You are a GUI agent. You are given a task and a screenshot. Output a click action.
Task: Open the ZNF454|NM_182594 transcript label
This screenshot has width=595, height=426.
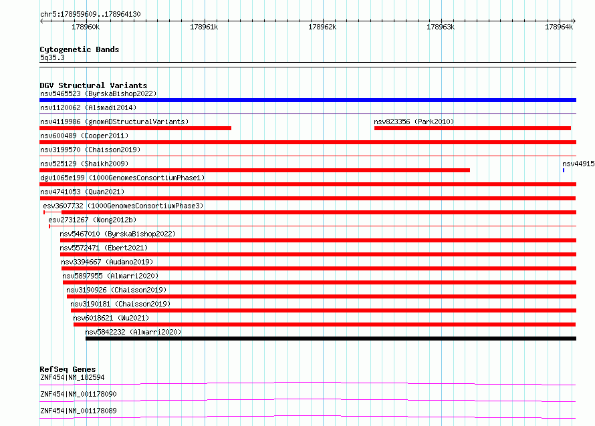tap(72, 377)
